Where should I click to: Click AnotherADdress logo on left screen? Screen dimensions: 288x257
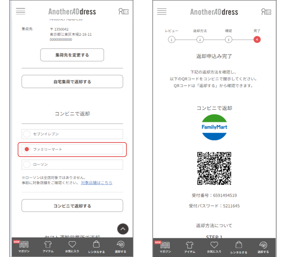[x=72, y=12]
